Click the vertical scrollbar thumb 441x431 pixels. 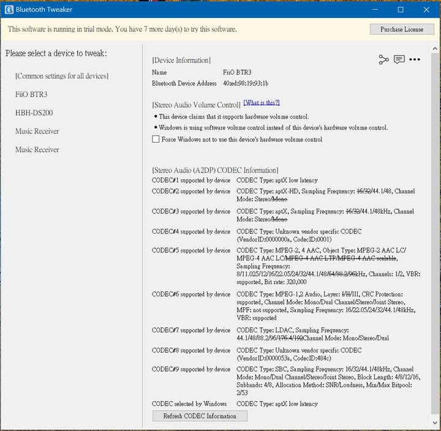pos(435,233)
